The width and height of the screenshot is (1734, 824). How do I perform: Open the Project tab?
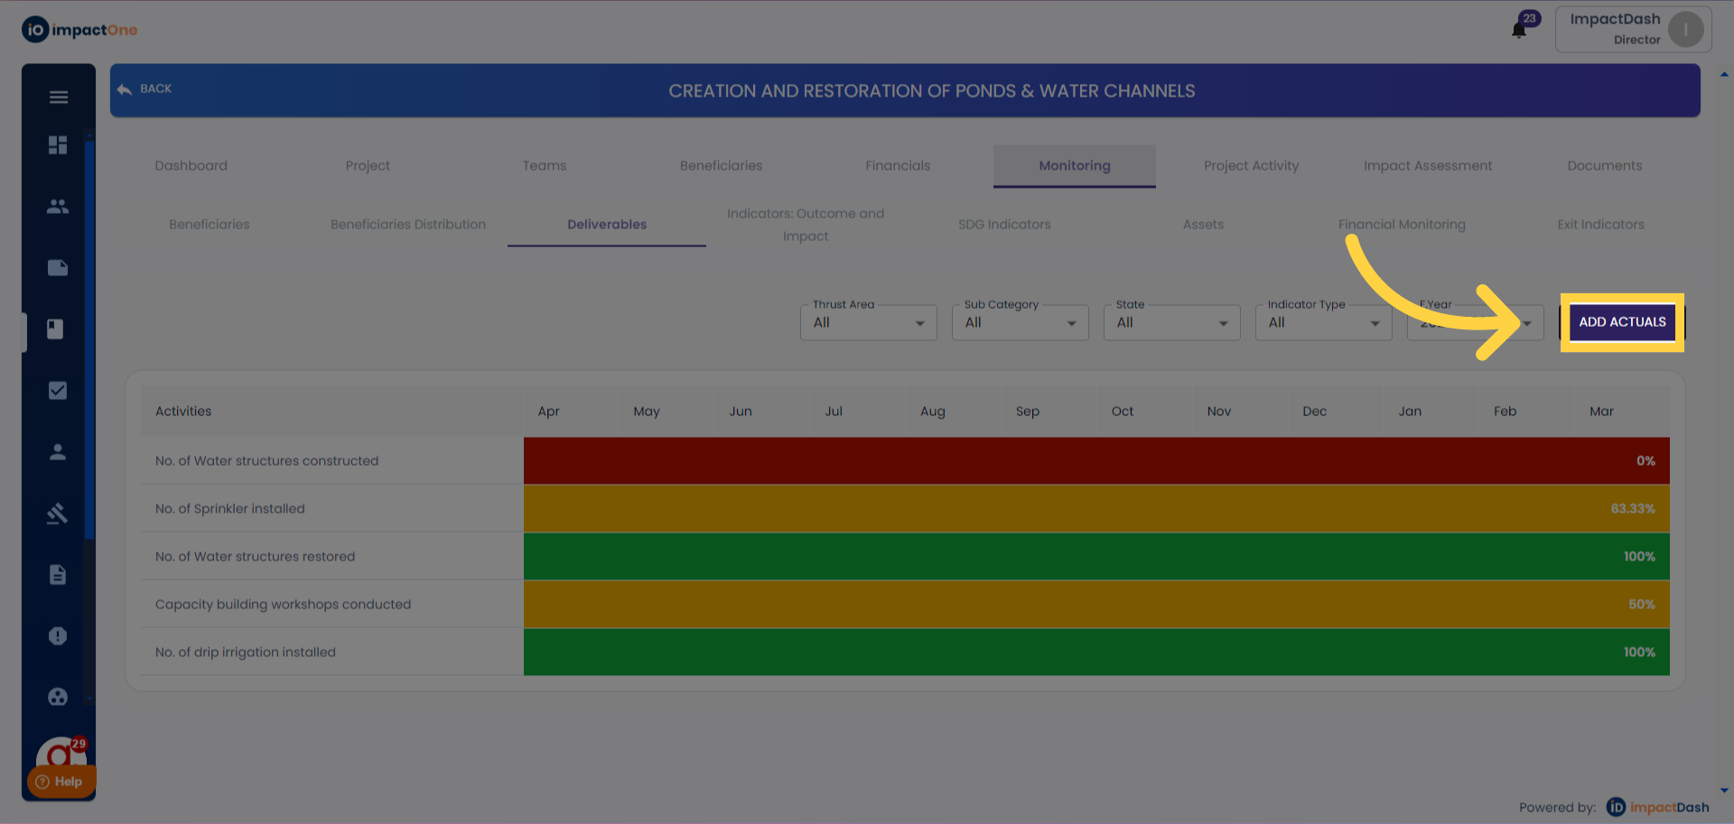pyautogui.click(x=368, y=166)
